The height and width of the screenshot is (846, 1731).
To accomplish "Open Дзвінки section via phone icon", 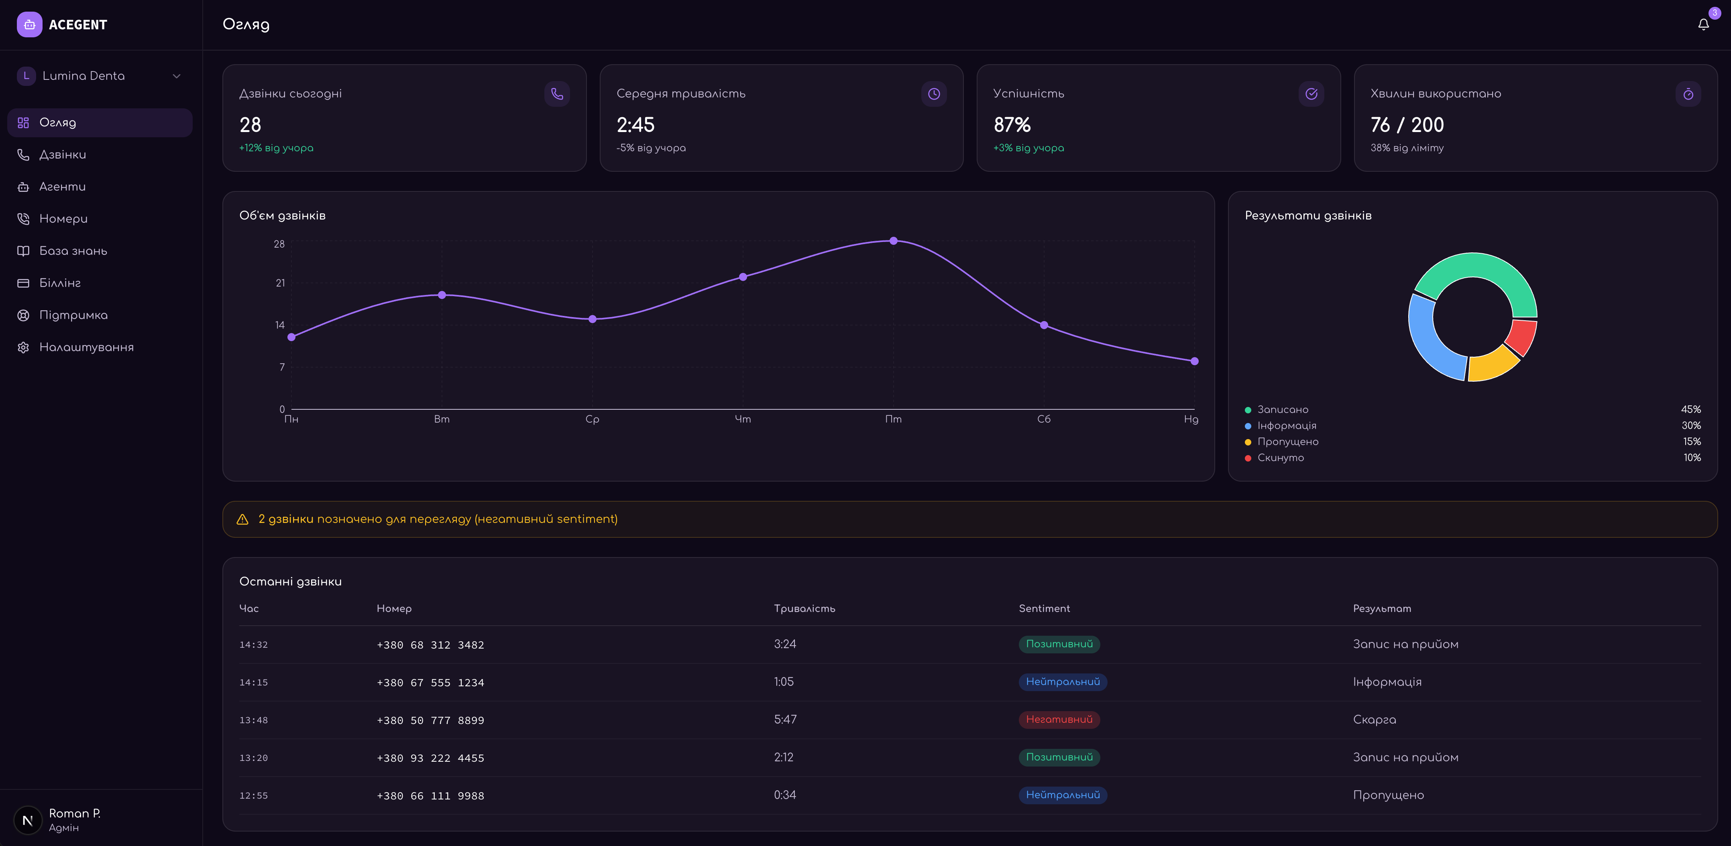I will [23, 155].
